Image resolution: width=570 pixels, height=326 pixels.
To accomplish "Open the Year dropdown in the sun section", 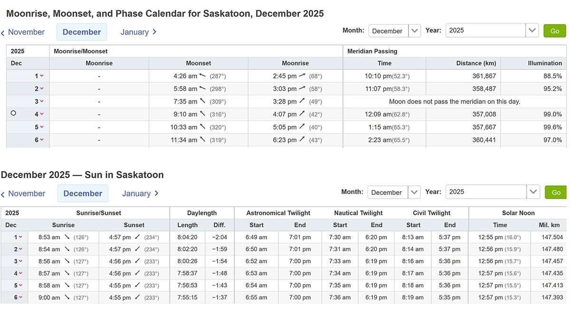I will (532, 192).
